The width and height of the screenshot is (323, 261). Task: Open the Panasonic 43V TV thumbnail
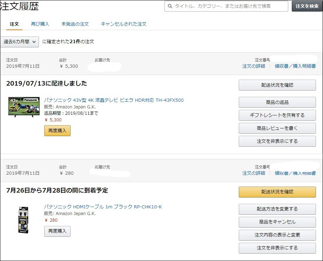pos(24,107)
